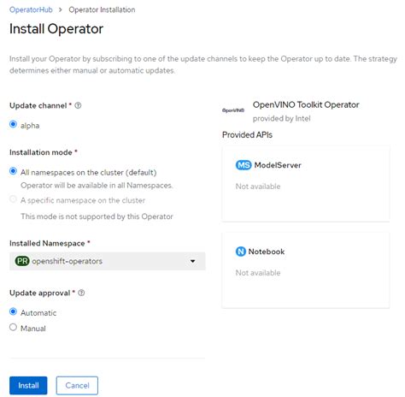
Task: Click the Cancel button
Action: (x=77, y=386)
